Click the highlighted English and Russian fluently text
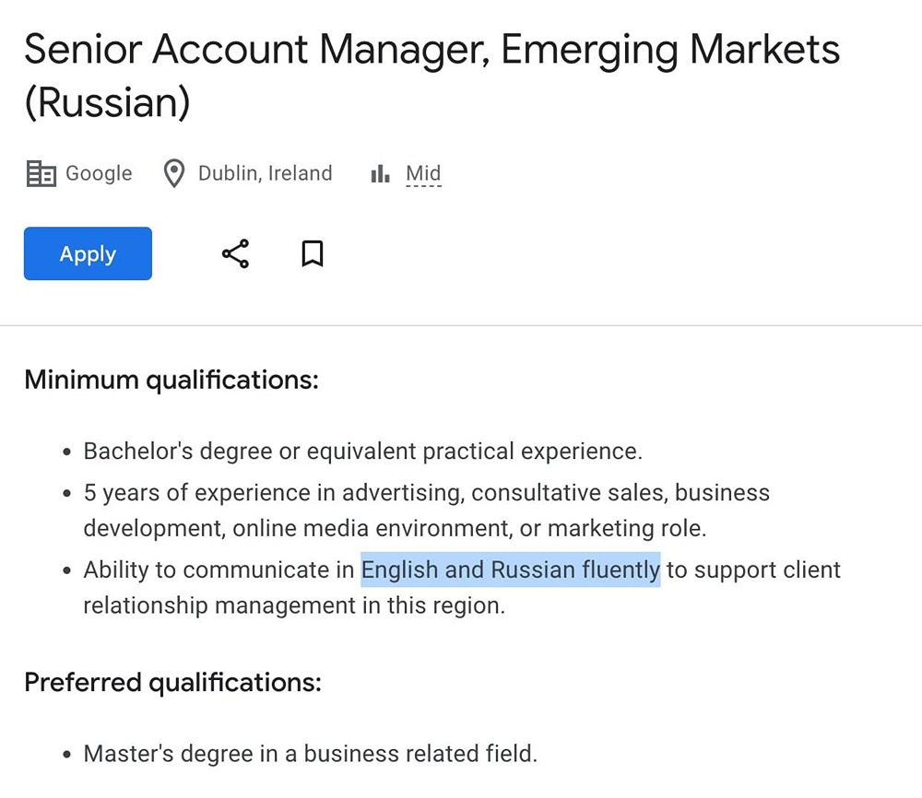Image resolution: width=922 pixels, height=798 pixels. pos(510,569)
